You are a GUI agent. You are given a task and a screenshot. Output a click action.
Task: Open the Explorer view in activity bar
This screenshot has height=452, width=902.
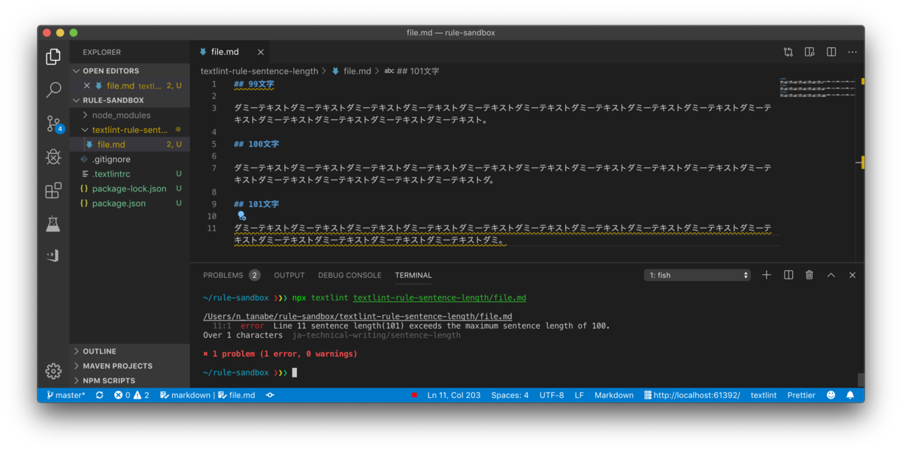point(53,56)
